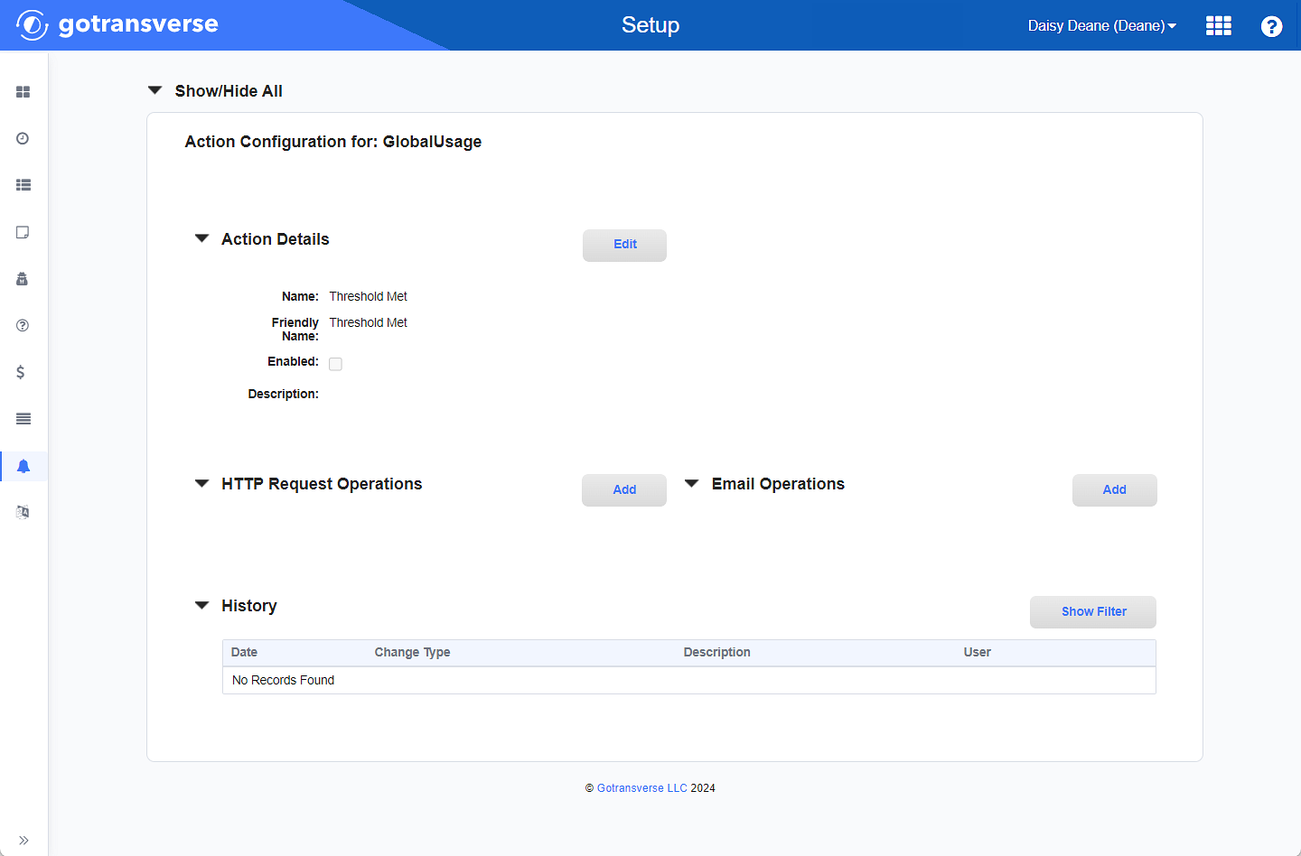This screenshot has height=856, width=1301.
Task: Click the Date column header
Action: tap(244, 652)
